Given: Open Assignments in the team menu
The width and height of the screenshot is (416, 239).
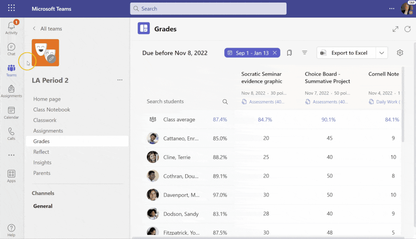Looking at the screenshot, I should 48,131.
